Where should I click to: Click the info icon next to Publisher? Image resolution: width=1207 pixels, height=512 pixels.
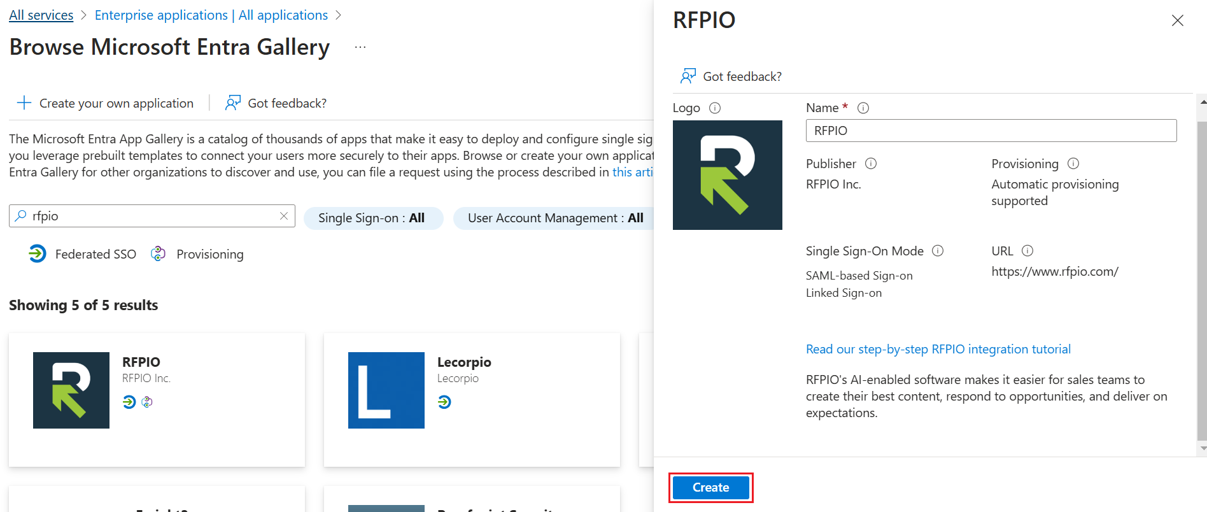point(871,164)
